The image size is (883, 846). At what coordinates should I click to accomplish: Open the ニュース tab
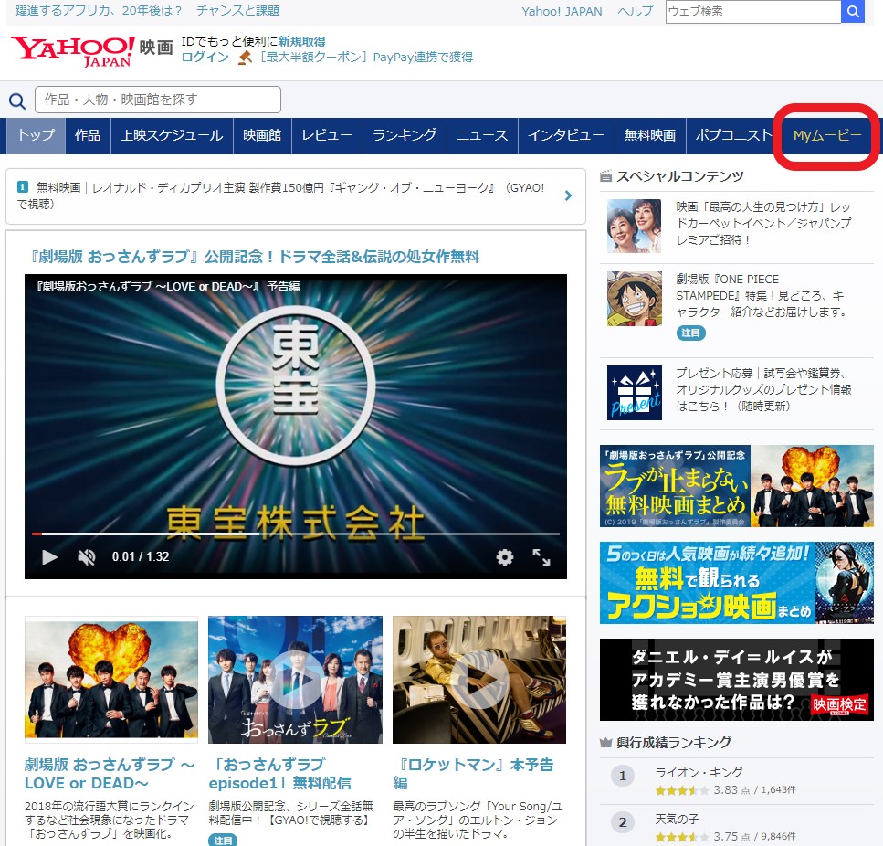pyautogui.click(x=482, y=136)
